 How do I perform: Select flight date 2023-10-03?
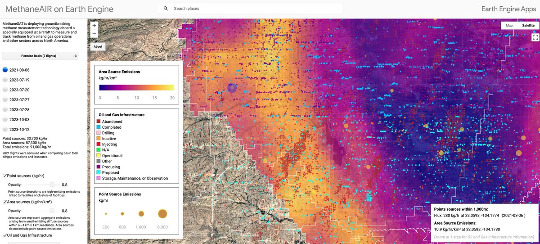pyautogui.click(x=5, y=120)
